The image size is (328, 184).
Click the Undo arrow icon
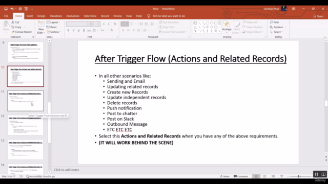coord(12,9)
